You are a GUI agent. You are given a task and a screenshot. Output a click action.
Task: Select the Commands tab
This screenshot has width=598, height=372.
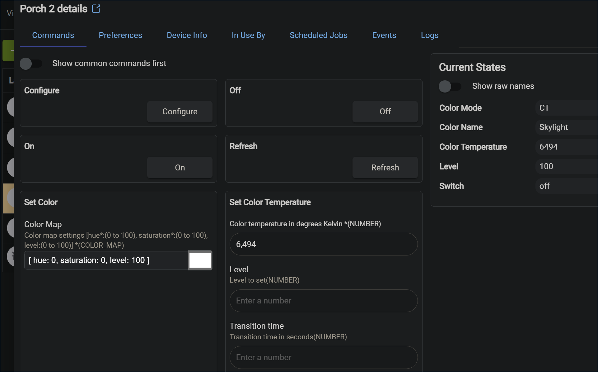53,35
